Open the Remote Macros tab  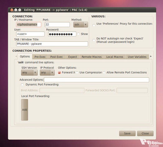coord(91,57)
